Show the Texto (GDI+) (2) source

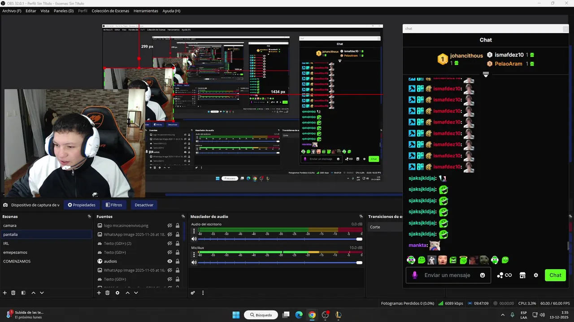(x=170, y=243)
